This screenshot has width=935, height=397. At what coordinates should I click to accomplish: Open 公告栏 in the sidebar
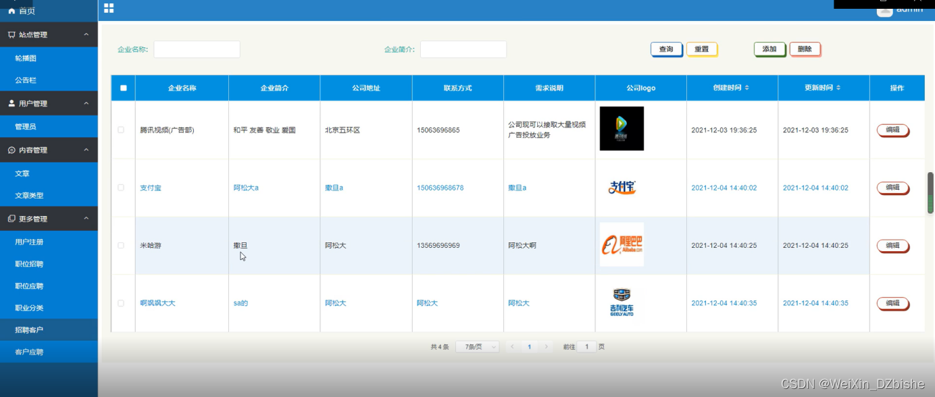[x=49, y=80]
